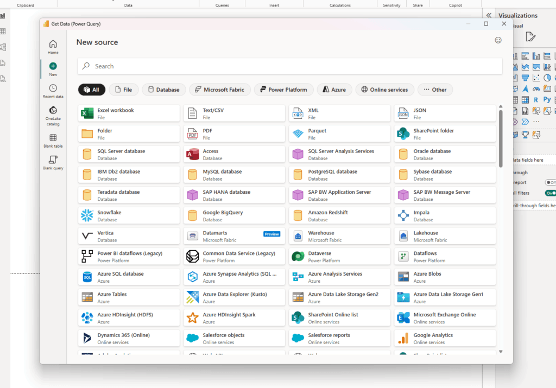Select the Python visual in Visualizations

pos(547,100)
